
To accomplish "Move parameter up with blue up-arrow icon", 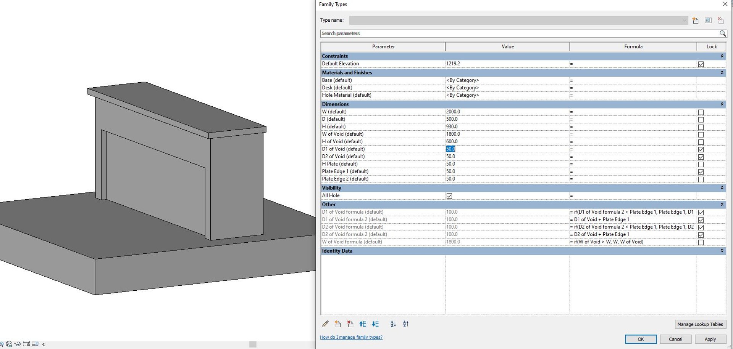I will (x=363, y=324).
